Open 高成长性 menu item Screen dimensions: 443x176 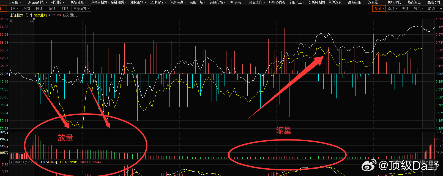[x=434, y=2]
